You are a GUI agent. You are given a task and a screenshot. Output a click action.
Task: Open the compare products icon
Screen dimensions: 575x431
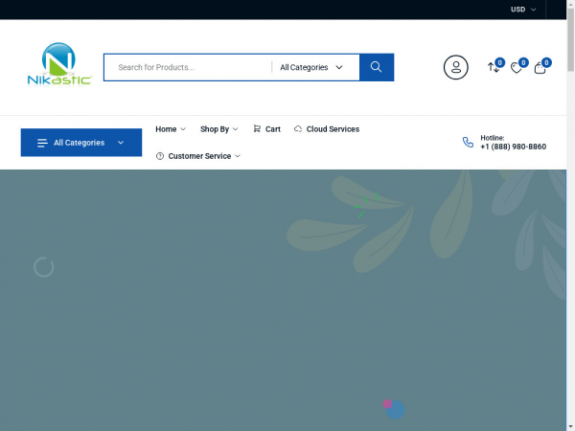tap(494, 67)
